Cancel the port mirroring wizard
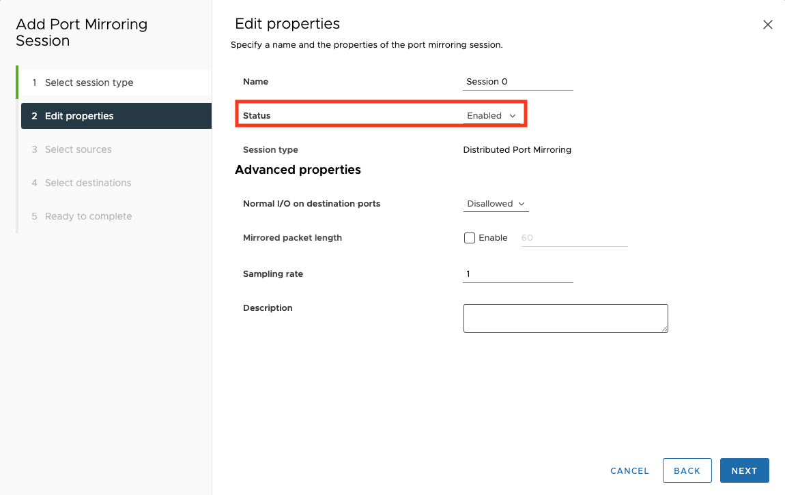 [x=629, y=470]
